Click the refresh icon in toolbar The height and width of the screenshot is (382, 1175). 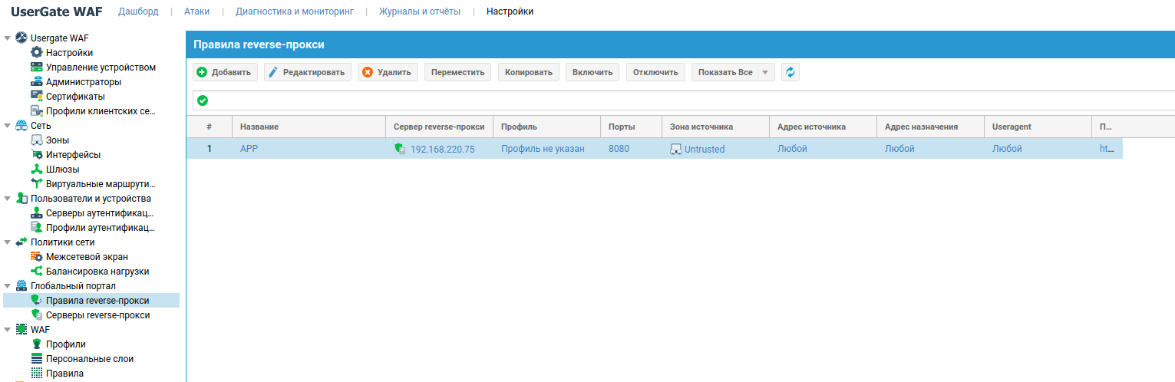tap(790, 72)
